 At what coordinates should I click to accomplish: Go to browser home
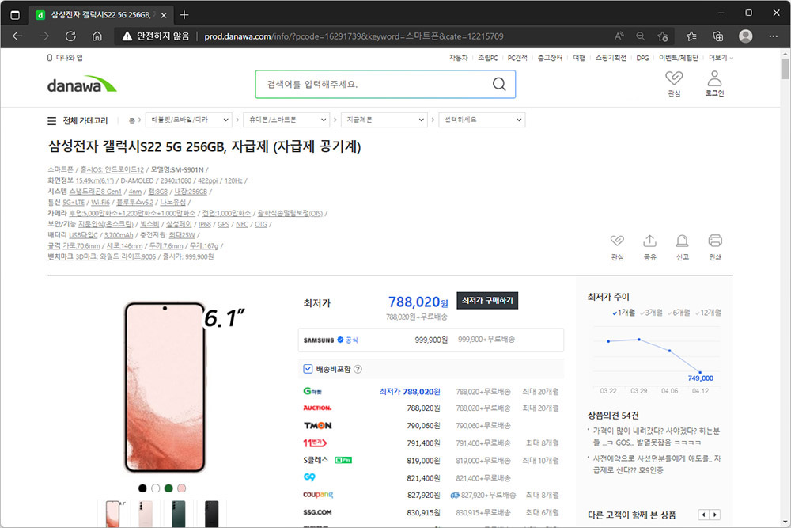point(97,36)
